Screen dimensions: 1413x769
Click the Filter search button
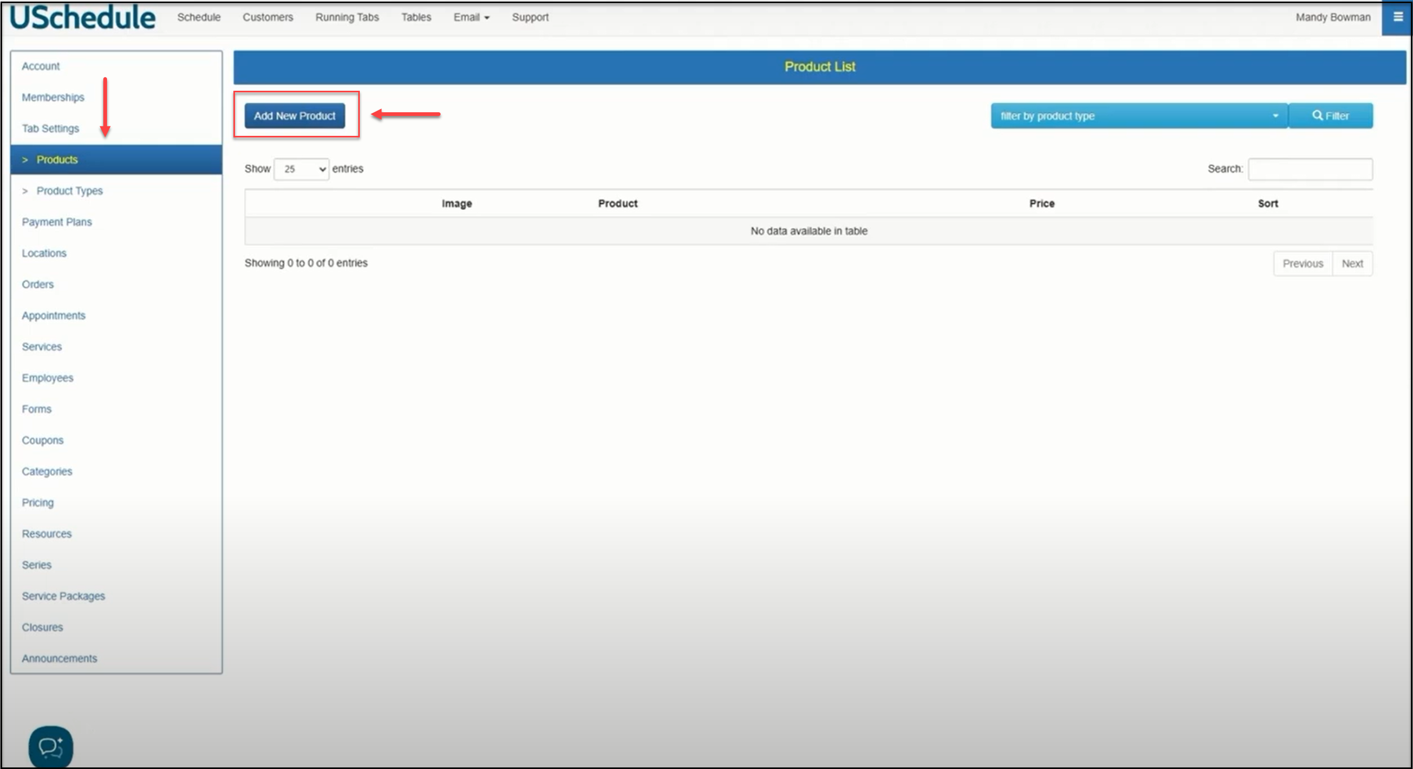pos(1330,116)
